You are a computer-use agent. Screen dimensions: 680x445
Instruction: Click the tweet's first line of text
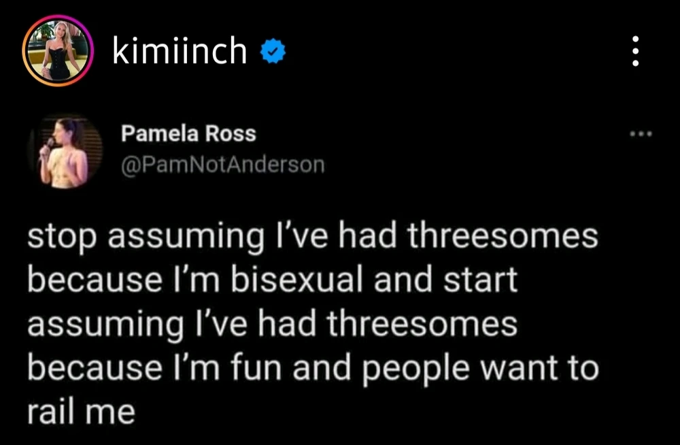point(312,238)
